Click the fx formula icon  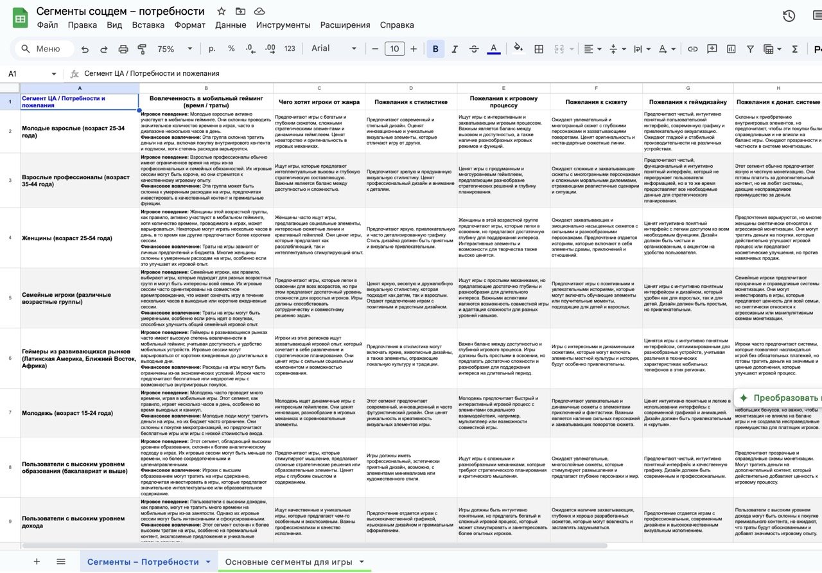(74, 74)
